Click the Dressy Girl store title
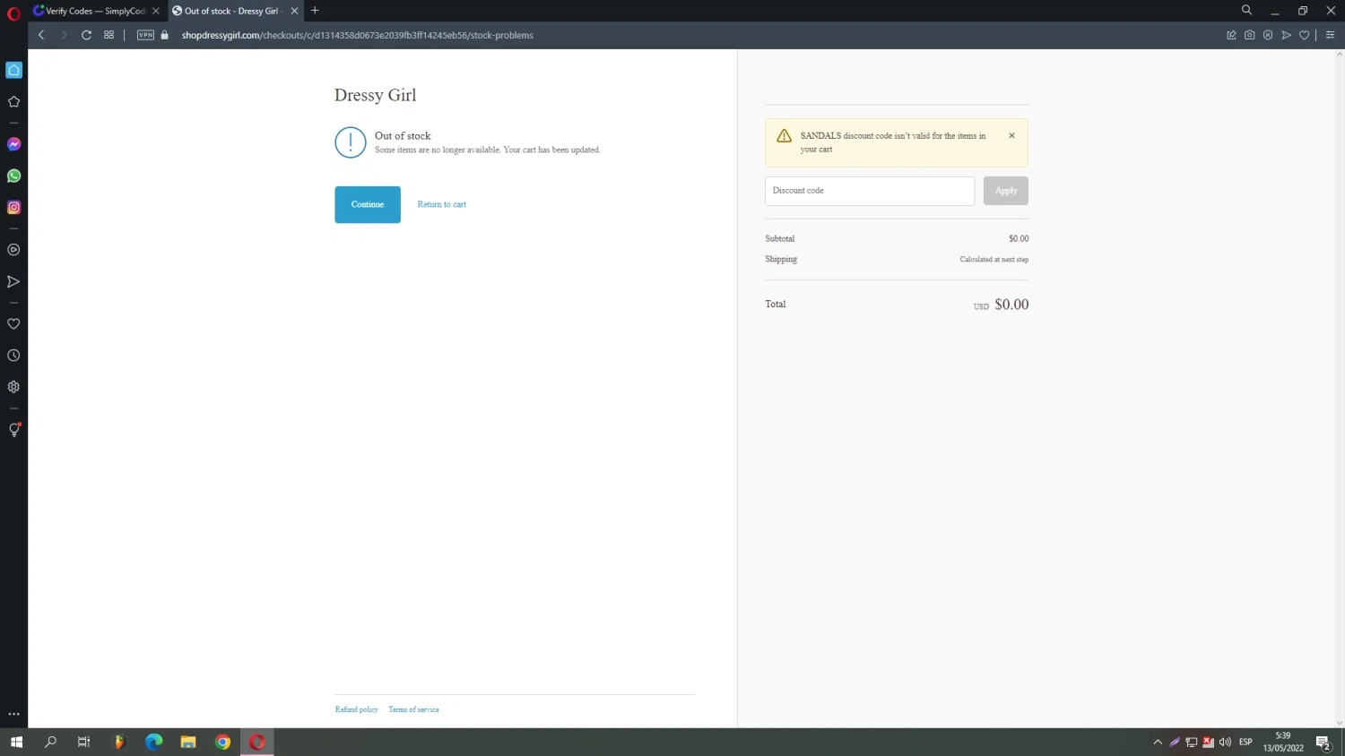 coord(375,95)
